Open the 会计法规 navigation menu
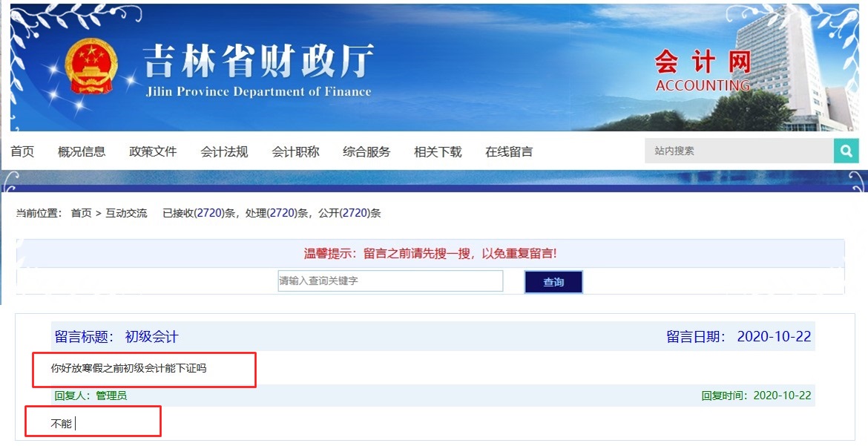 click(224, 151)
